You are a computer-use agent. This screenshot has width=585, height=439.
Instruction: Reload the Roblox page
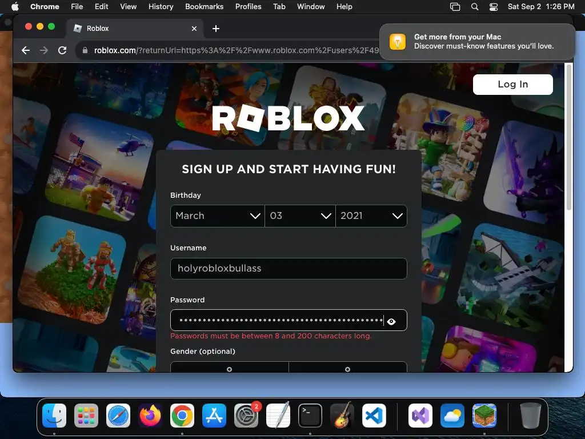click(x=62, y=50)
